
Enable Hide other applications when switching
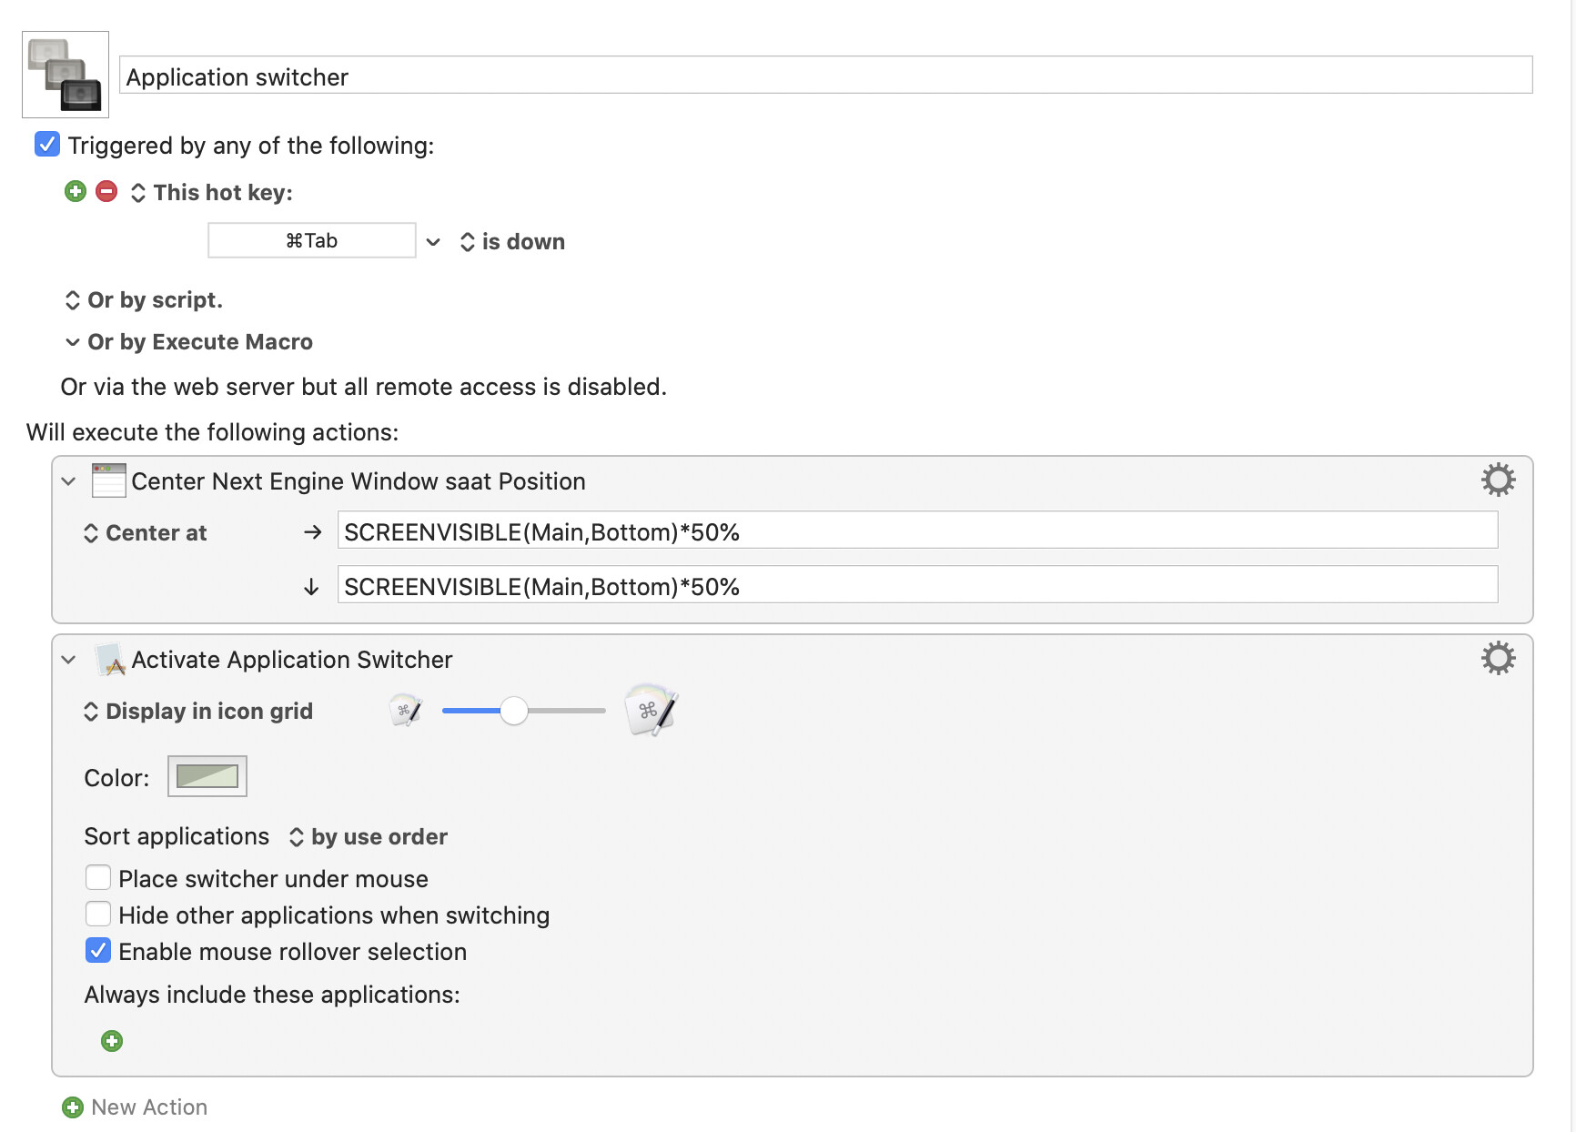98,915
